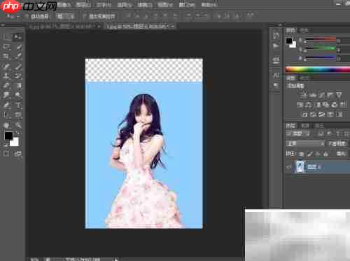Select the Blur tool
This screenshot has width=350, height=261.
tap(6, 95)
